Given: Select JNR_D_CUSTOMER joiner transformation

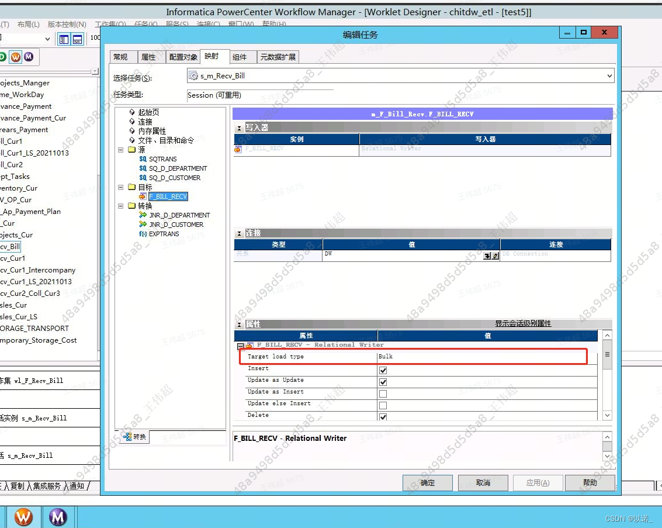Looking at the screenshot, I should pos(176,225).
